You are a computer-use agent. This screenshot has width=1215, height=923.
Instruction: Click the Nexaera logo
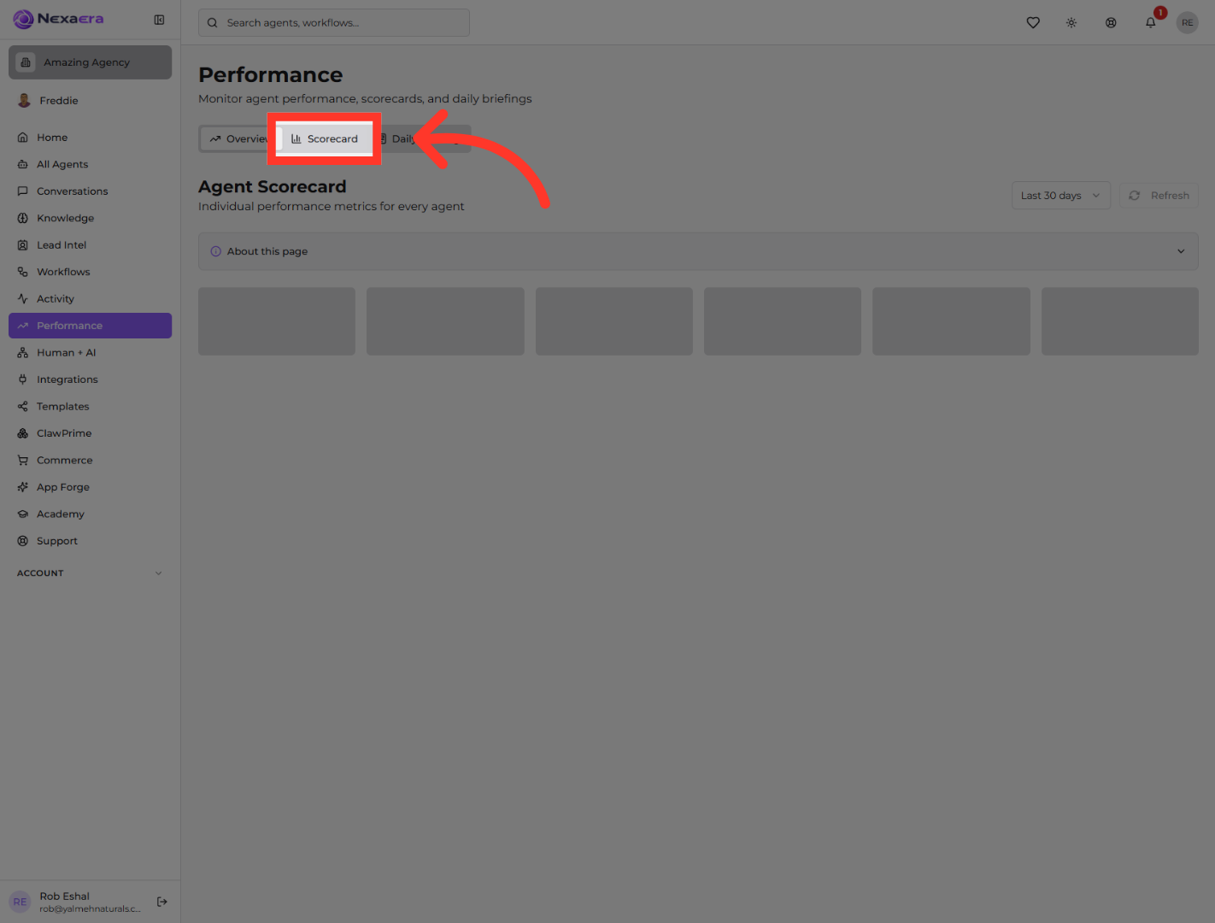[58, 19]
